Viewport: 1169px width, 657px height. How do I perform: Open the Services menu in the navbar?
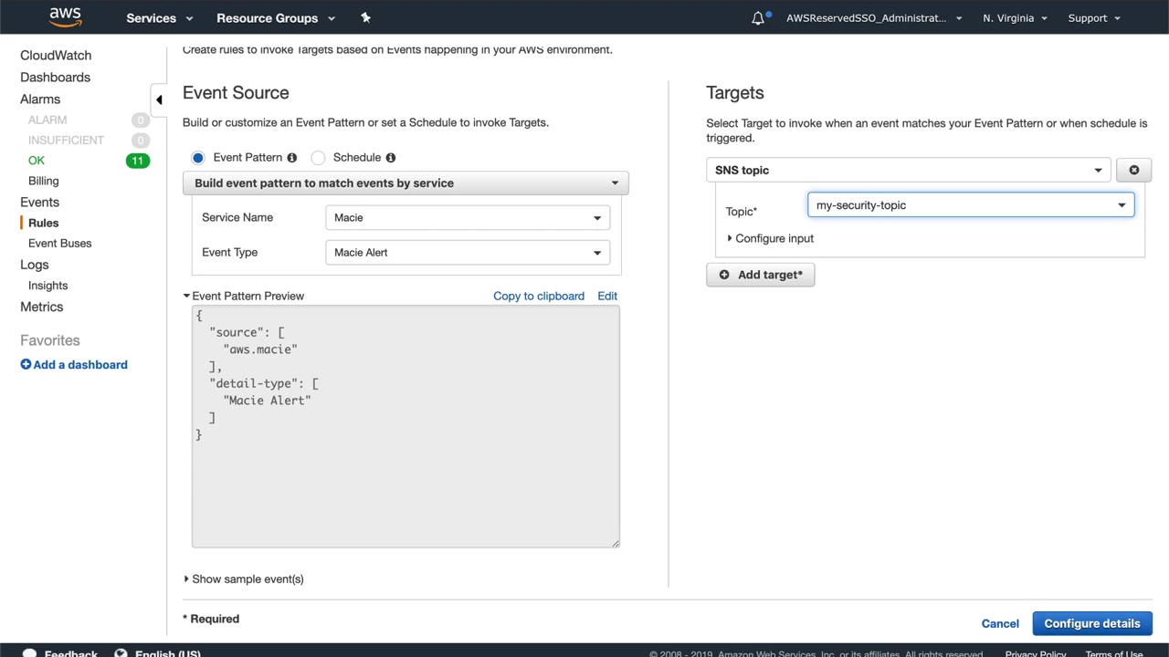click(159, 18)
